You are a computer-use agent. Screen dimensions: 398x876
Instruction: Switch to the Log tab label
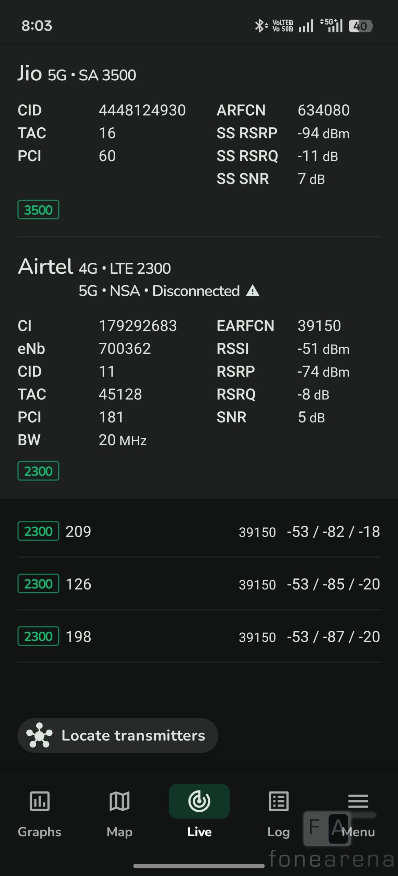(279, 832)
